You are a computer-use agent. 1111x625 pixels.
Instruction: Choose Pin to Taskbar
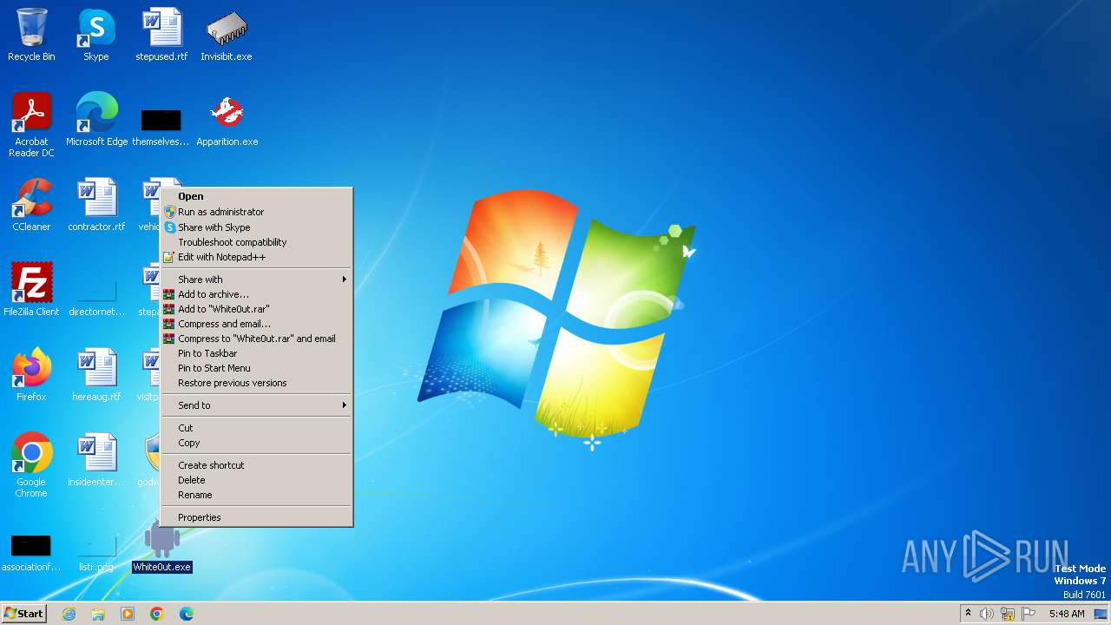(x=257, y=353)
